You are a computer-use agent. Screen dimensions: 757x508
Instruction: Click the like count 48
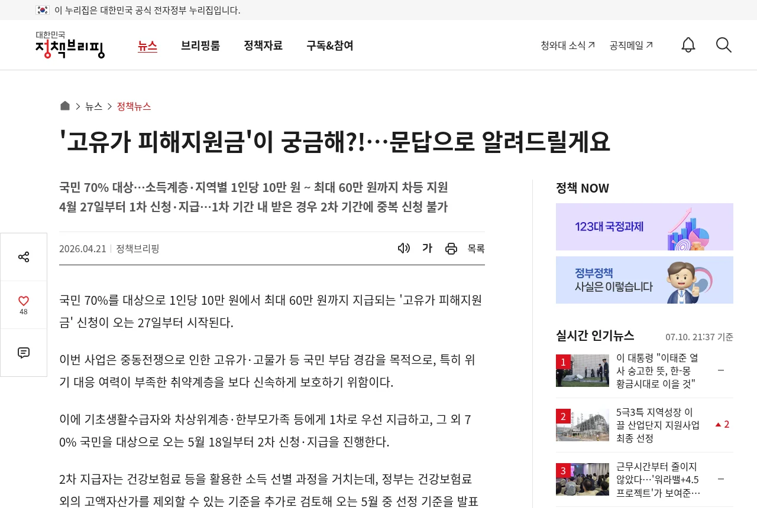24,312
